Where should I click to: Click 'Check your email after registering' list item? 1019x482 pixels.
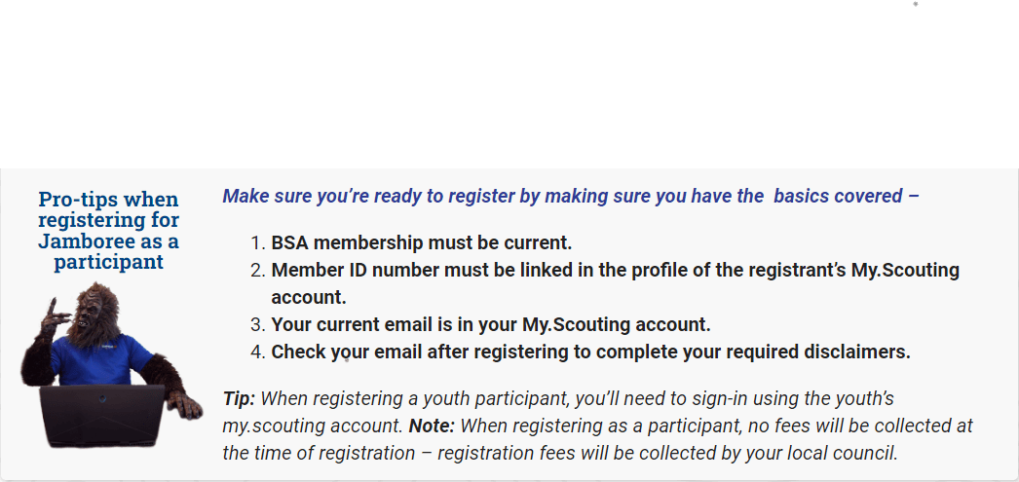[590, 352]
